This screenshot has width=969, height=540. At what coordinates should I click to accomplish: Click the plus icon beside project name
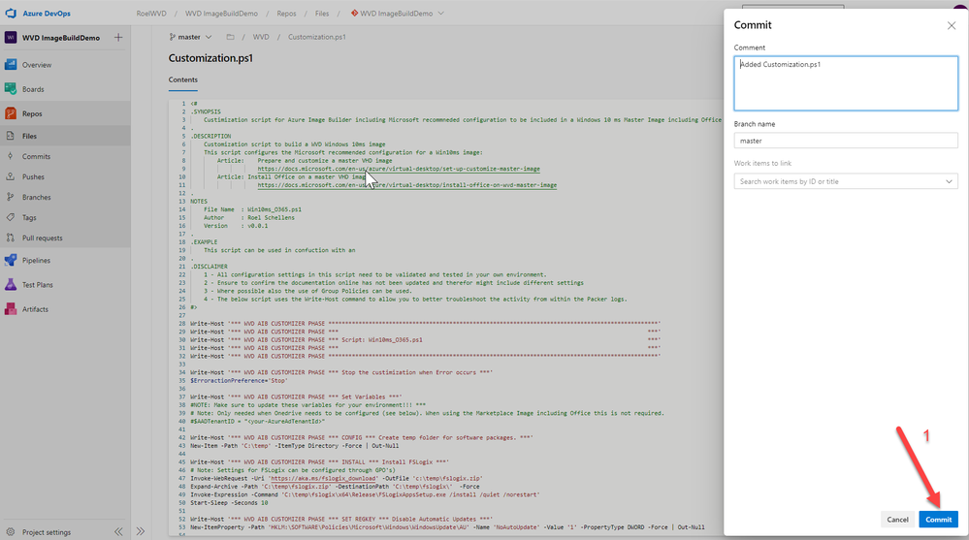pyautogui.click(x=118, y=38)
